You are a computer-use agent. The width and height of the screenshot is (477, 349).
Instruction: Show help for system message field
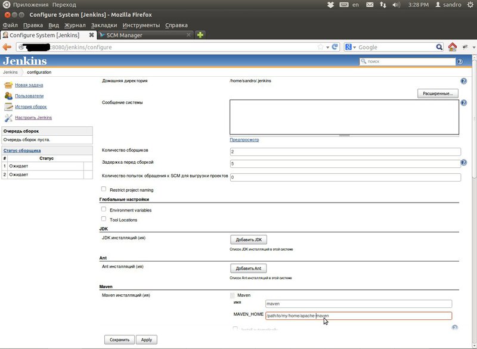point(464,102)
